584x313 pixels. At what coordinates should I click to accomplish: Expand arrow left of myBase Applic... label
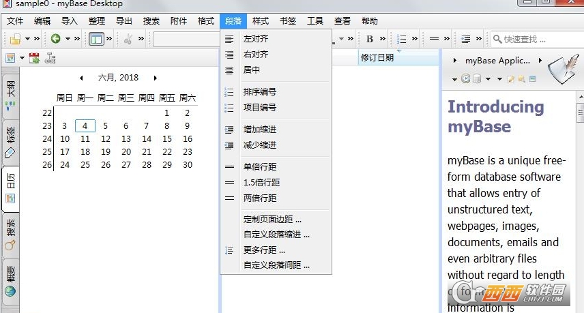click(x=455, y=60)
